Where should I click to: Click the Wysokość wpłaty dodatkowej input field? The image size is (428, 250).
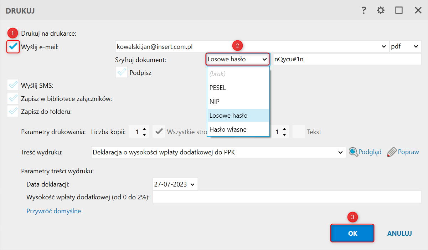point(287,197)
